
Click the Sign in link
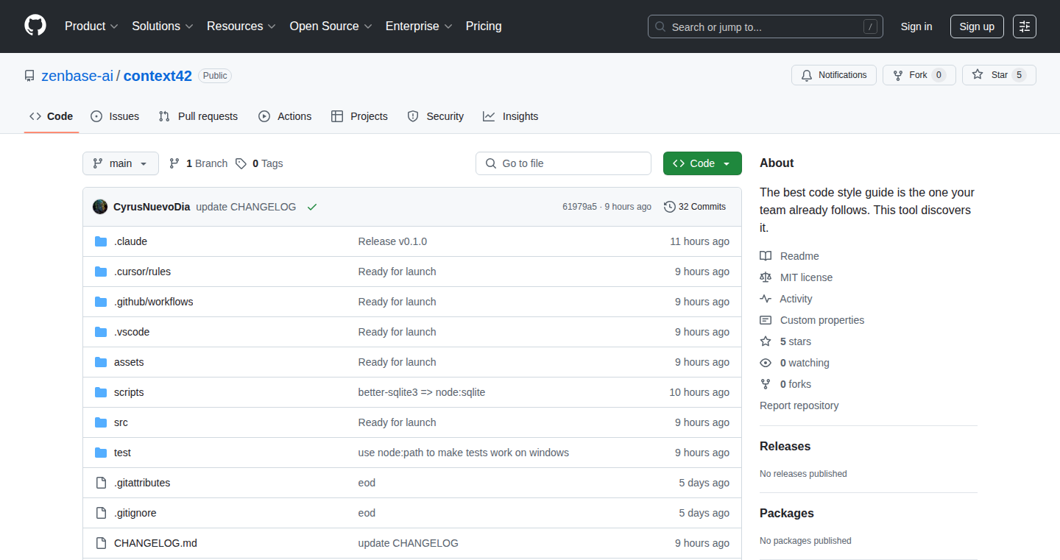point(916,26)
